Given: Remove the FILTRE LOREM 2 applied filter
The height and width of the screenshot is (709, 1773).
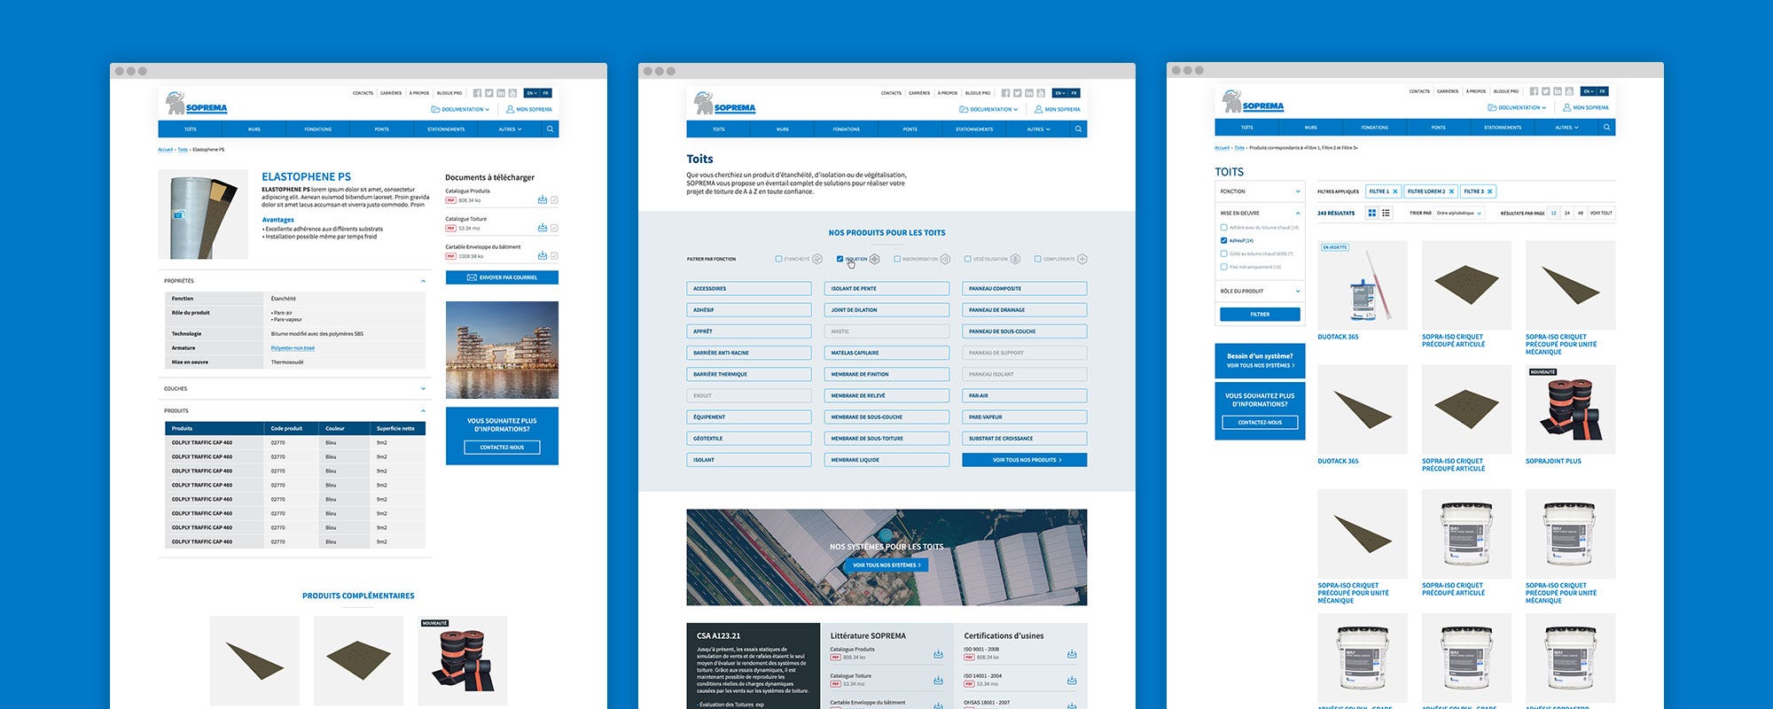Looking at the screenshot, I should tap(1451, 191).
